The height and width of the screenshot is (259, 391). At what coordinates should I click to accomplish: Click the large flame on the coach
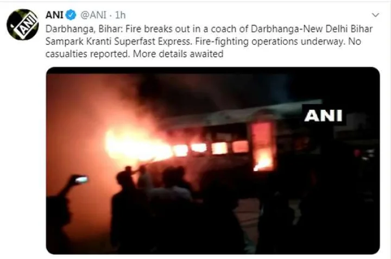pos(136,146)
